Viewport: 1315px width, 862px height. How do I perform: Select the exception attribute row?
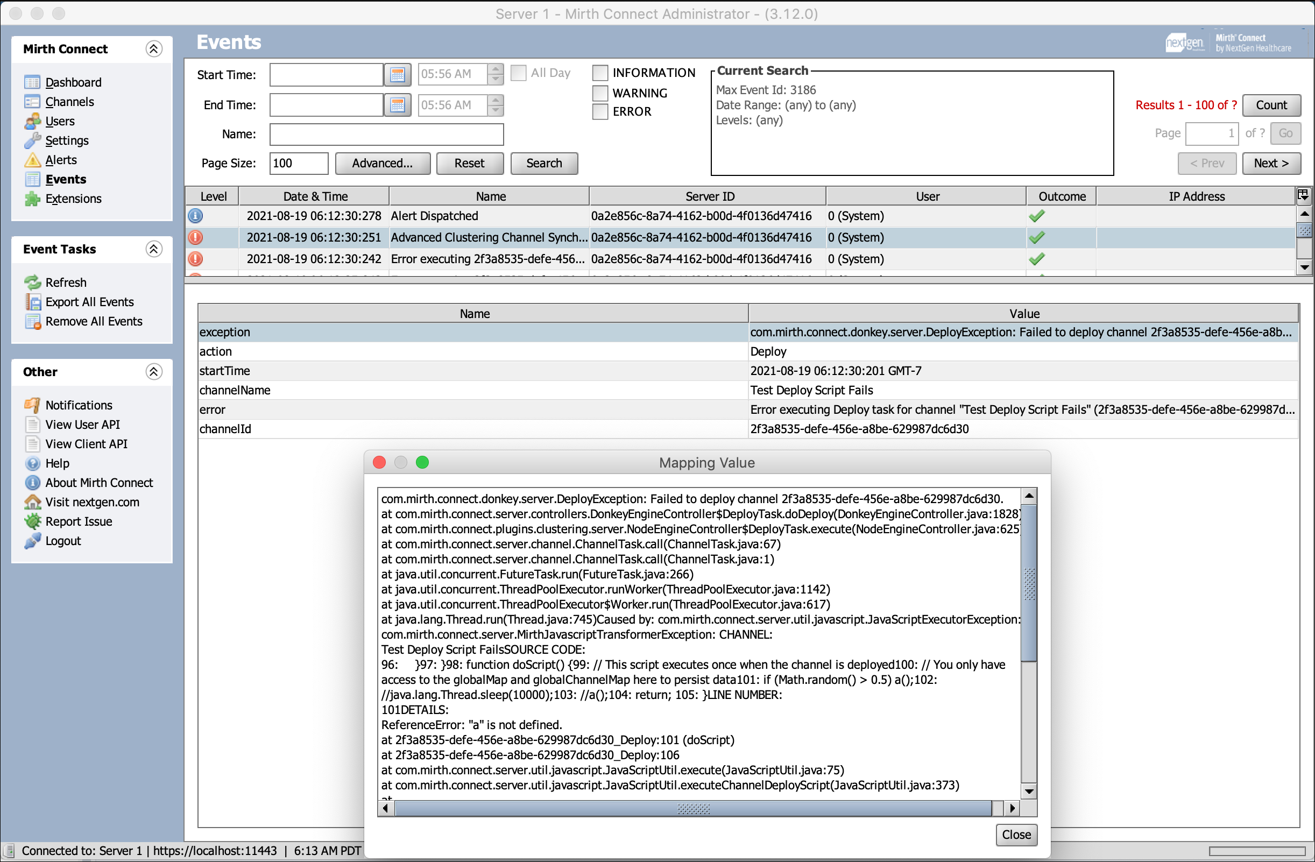748,332
